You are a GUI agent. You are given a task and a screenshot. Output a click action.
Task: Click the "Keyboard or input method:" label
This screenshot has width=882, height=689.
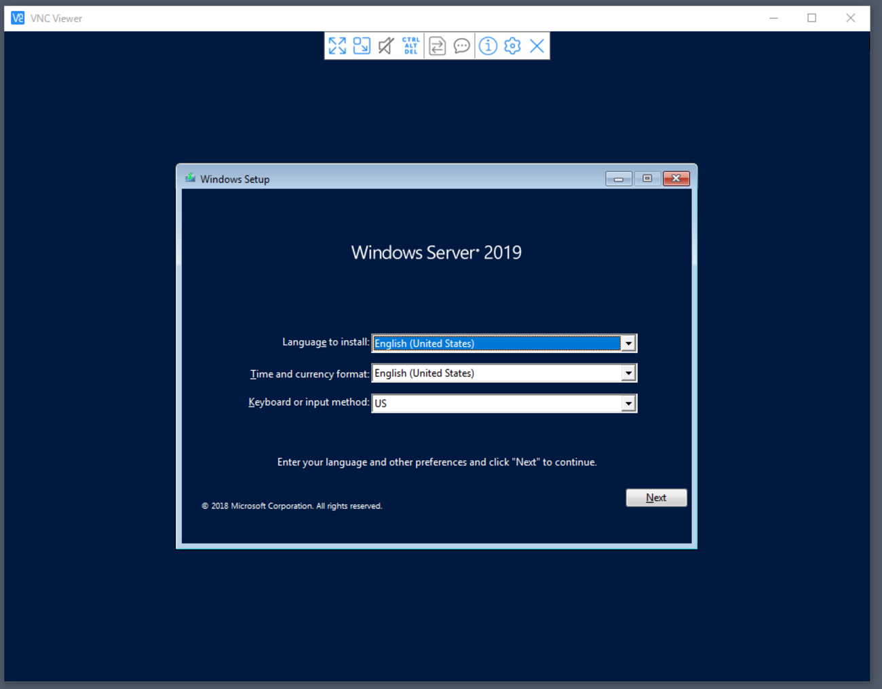[309, 402]
